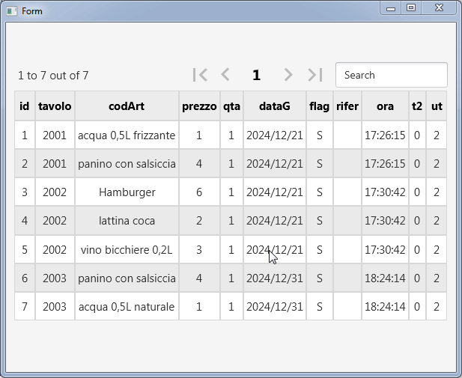Image resolution: width=462 pixels, height=378 pixels.
Task: Click prezzo 2 in lattina coca row
Action: pos(199,221)
